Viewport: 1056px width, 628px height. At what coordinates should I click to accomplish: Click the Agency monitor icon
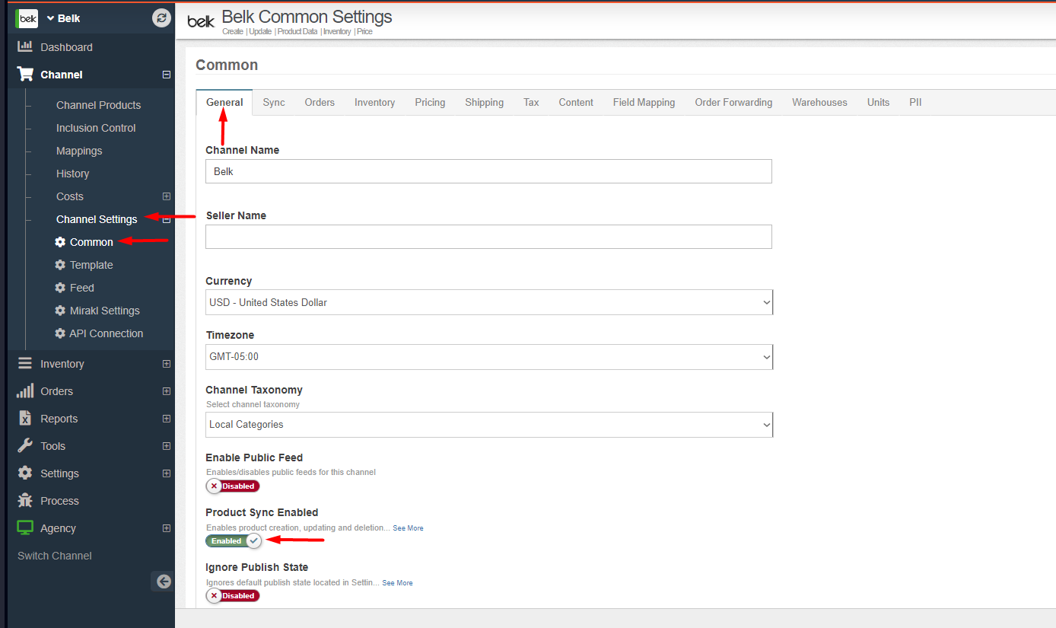tap(25, 528)
